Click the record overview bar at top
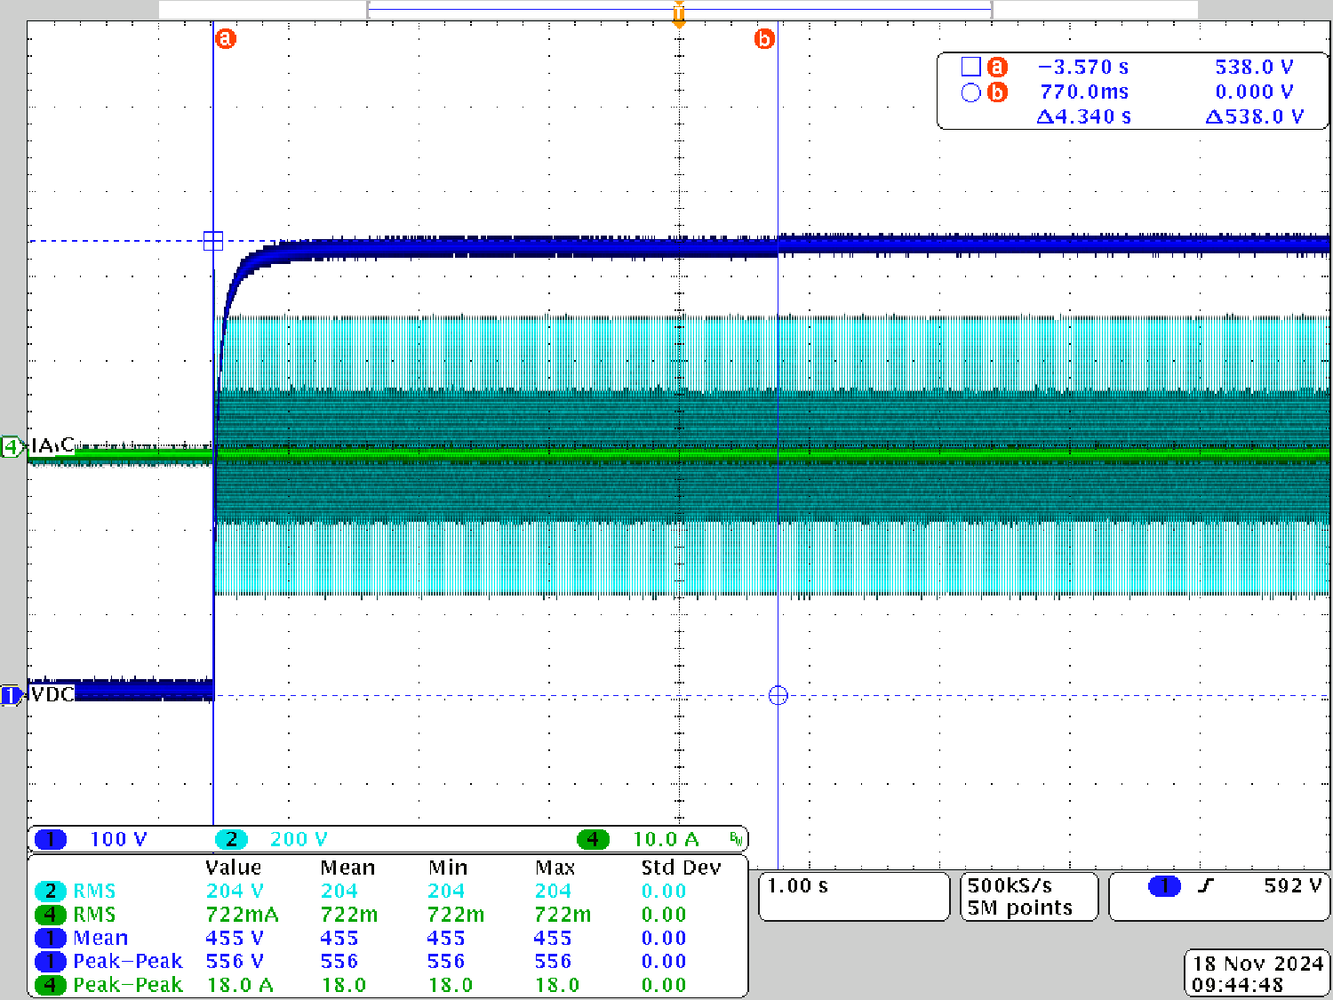 tap(679, 9)
